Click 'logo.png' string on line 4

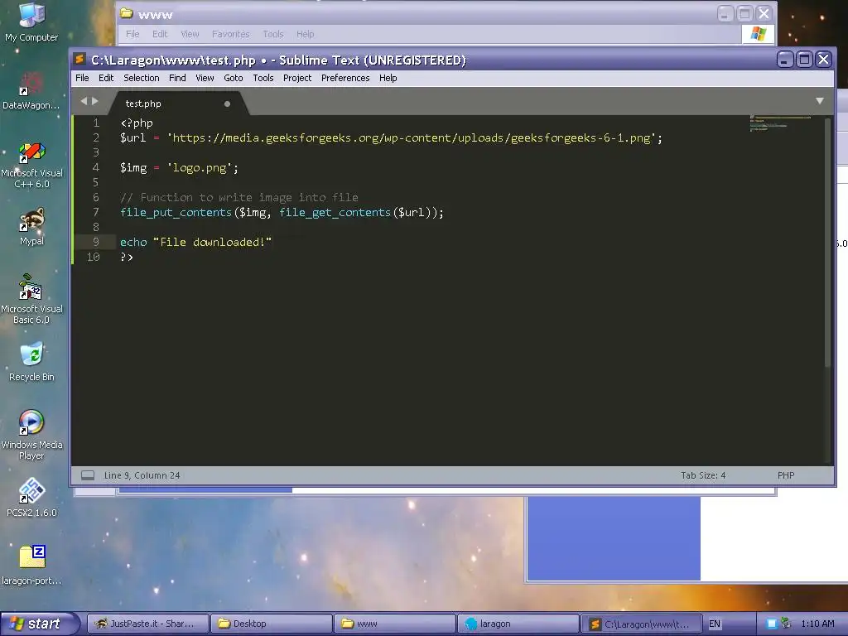click(200, 167)
